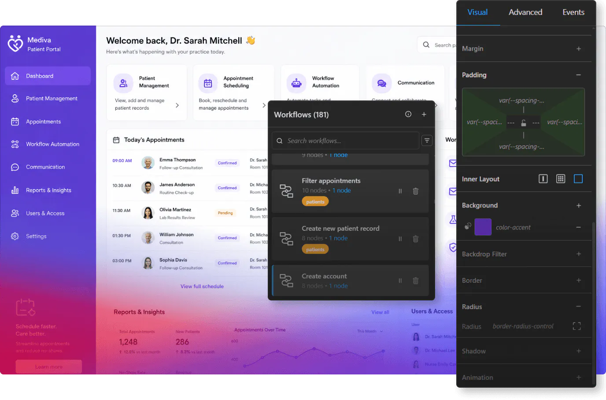Click the Mediva heart logo
Viewport: 606px width, 400px height.
pos(15,44)
